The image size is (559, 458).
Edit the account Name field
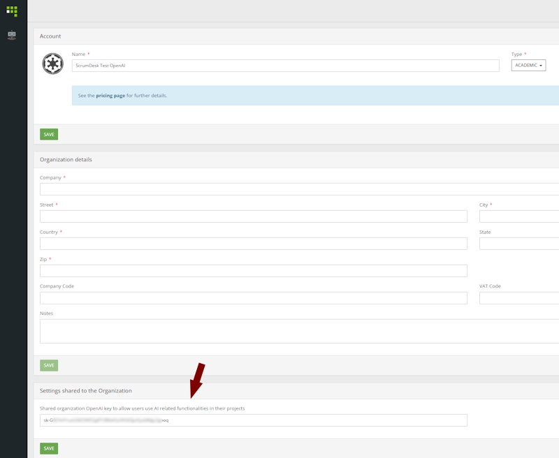(x=285, y=66)
